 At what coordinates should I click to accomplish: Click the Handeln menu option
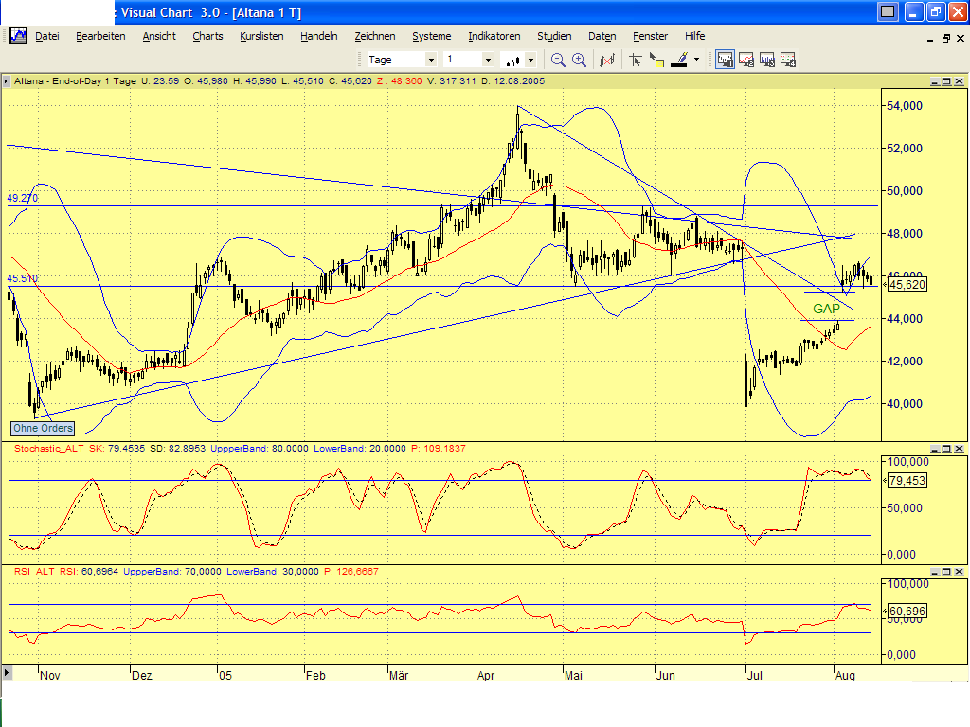[318, 36]
